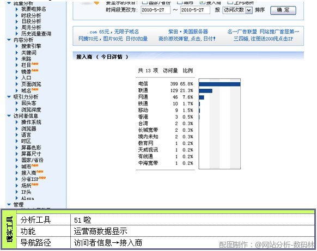Open the IP头 report
The image size is (317, 251).
click(x=26, y=192)
